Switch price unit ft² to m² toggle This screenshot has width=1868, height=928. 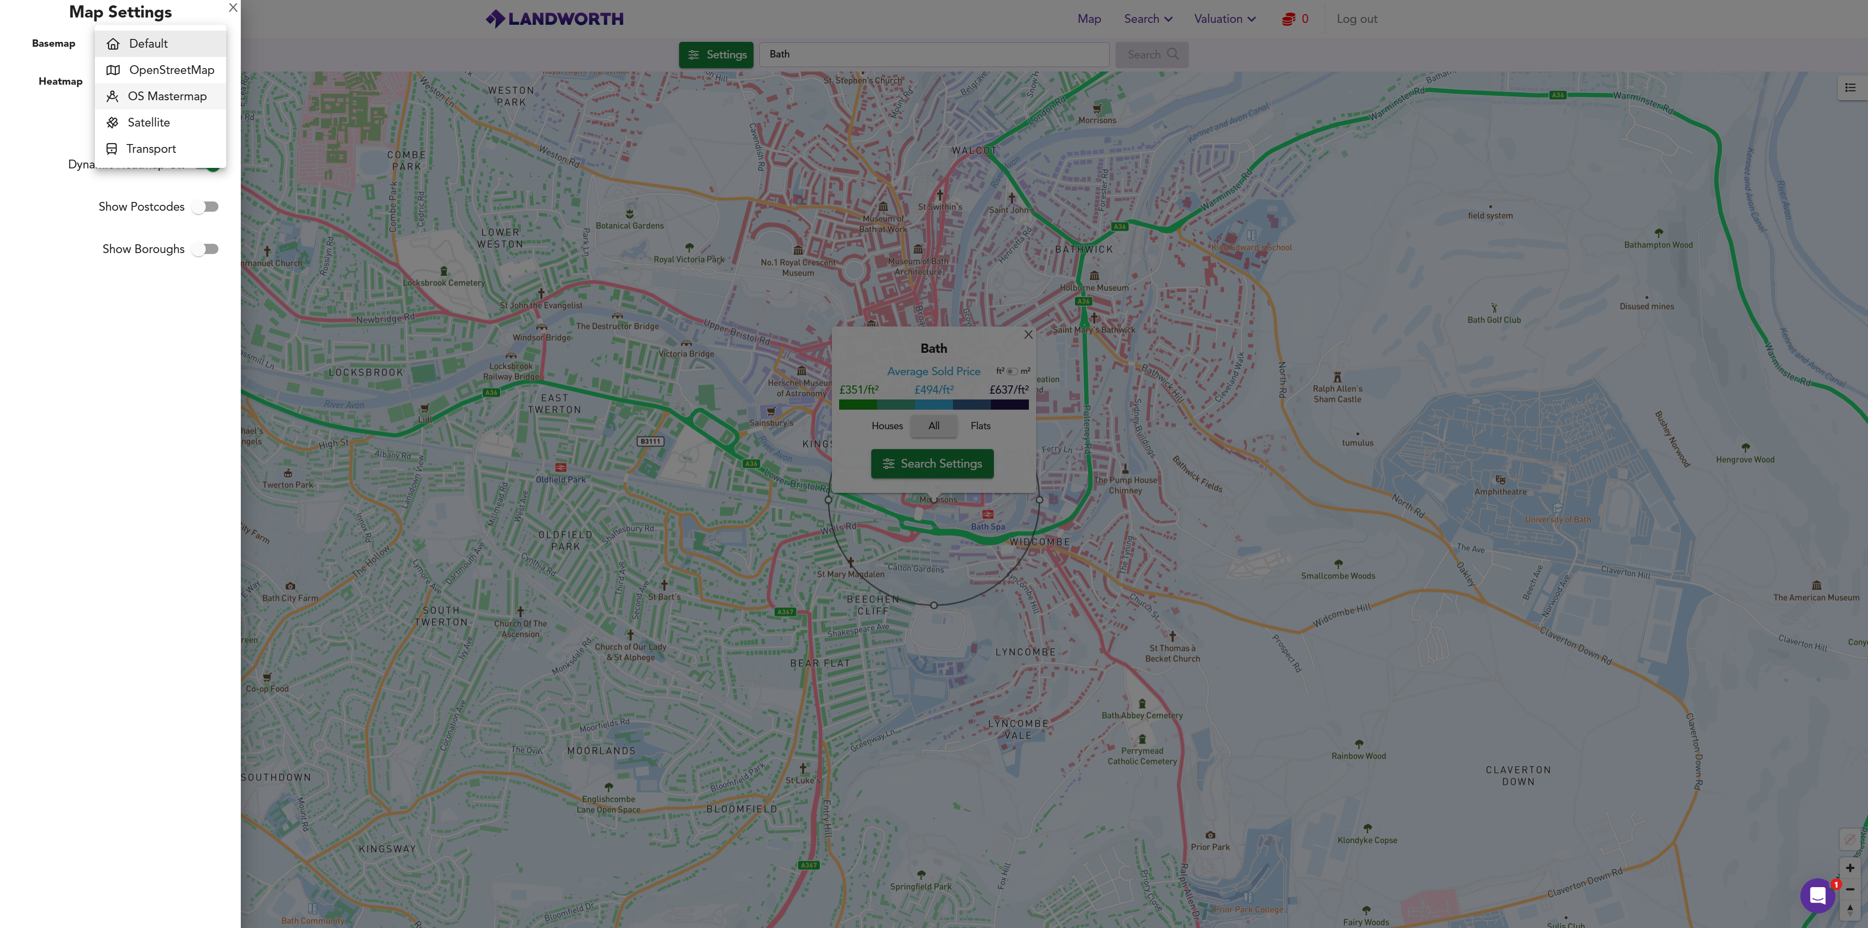pyautogui.click(x=1012, y=371)
